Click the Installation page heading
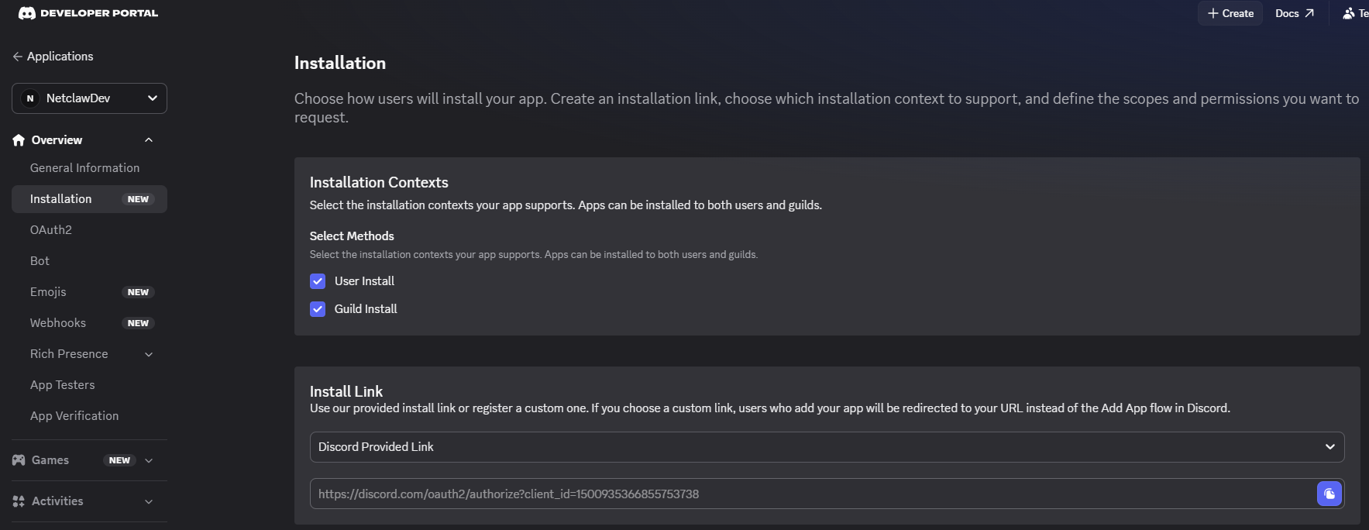 [340, 64]
